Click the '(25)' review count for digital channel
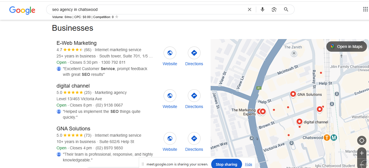This screenshot has width=369, height=168. point(88,92)
